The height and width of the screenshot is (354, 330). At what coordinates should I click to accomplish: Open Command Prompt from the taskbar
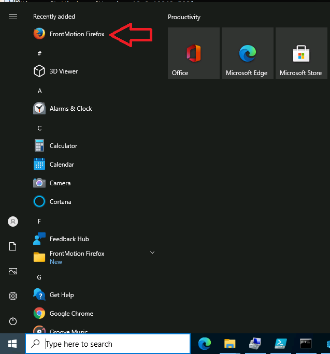tap(306, 344)
